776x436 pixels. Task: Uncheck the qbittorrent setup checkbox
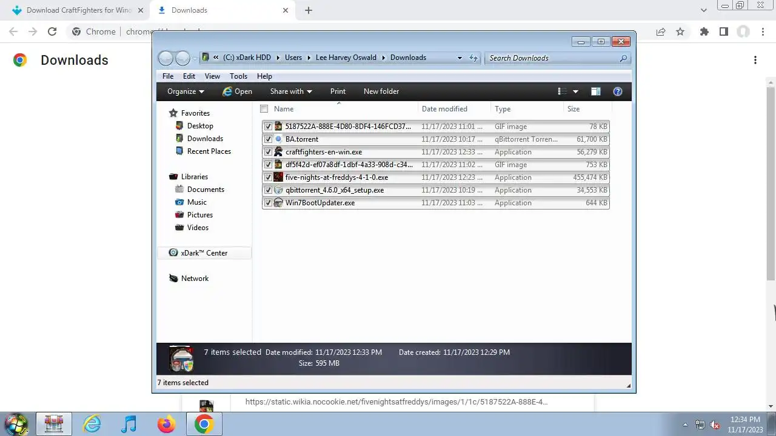coord(268,190)
